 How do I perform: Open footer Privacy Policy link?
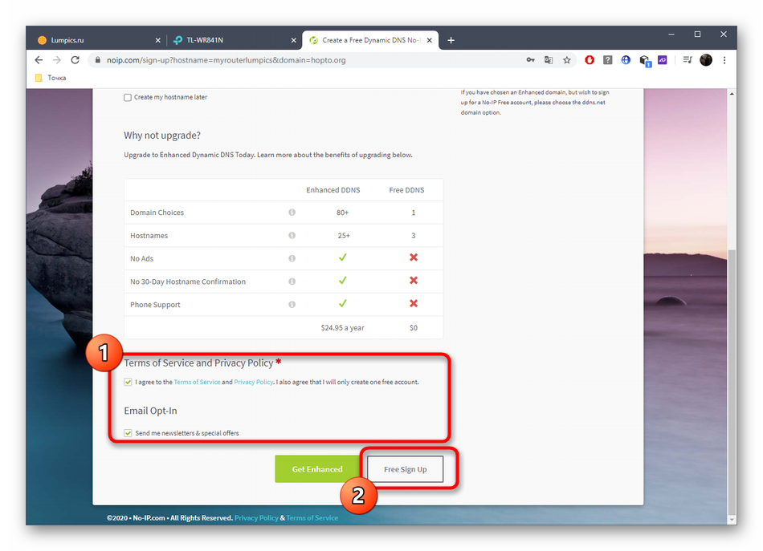[256, 518]
